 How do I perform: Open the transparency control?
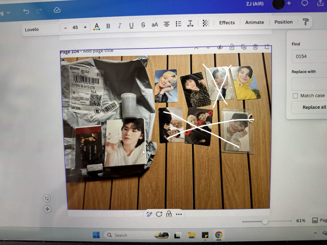click(x=206, y=23)
